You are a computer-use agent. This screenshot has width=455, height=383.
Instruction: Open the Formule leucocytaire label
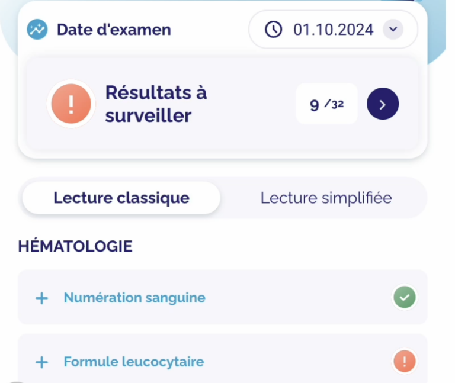click(x=134, y=362)
